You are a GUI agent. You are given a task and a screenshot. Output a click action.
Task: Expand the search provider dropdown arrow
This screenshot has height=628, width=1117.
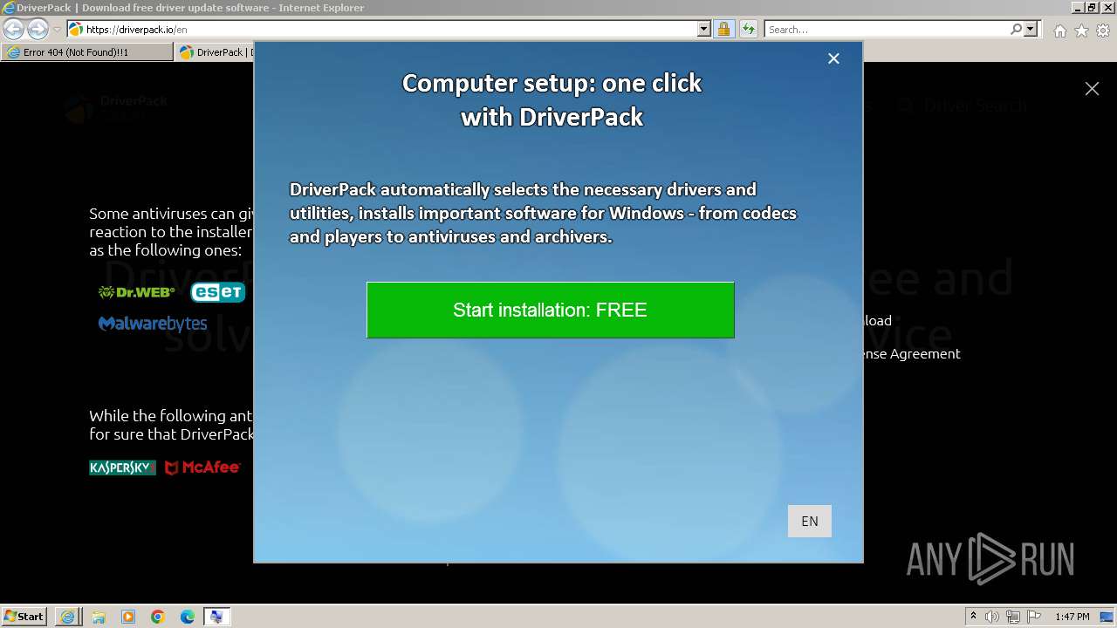1031,29
